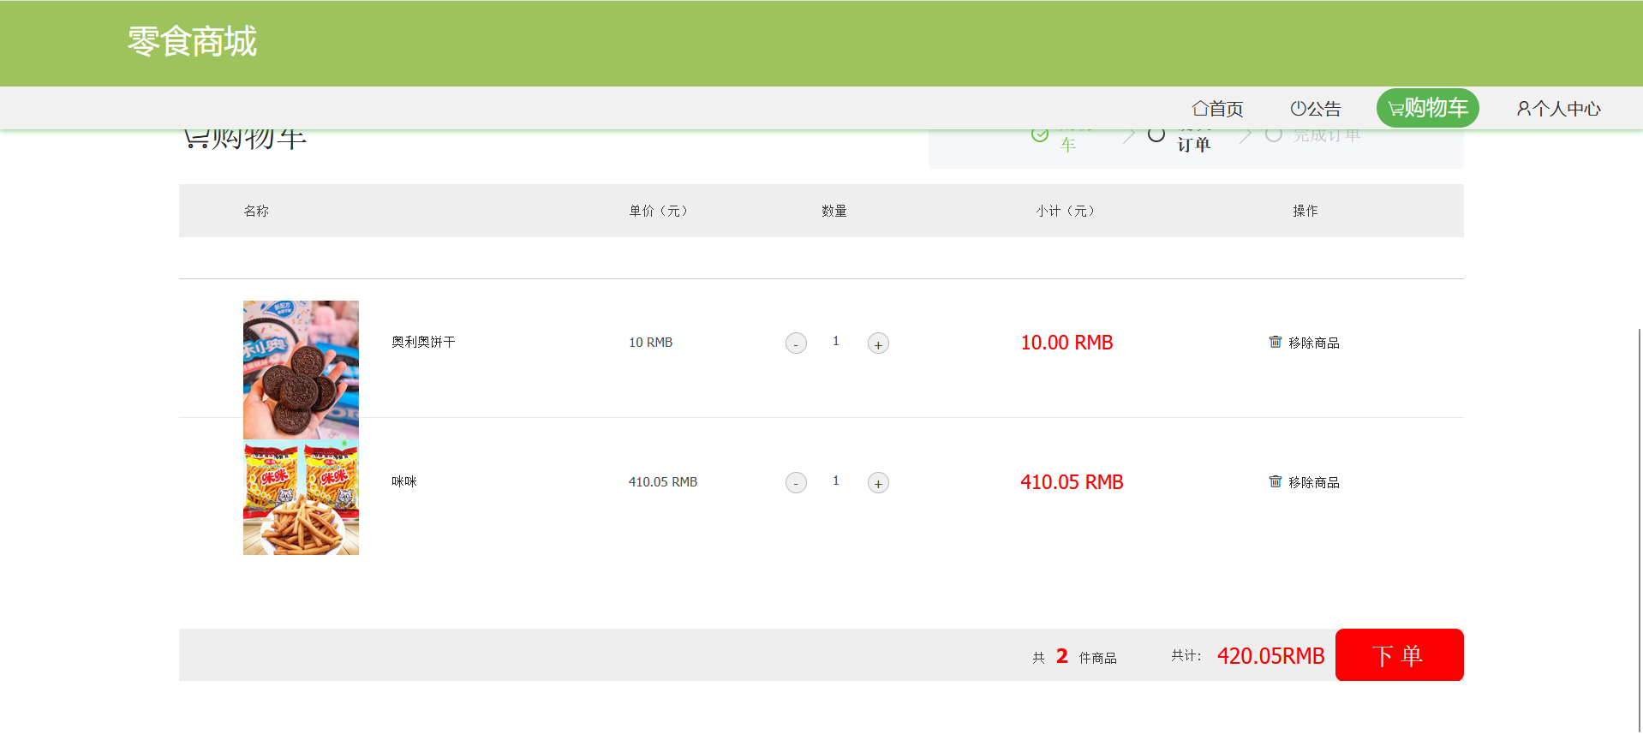Click the 奥利奥饼干 product name

pyautogui.click(x=423, y=342)
